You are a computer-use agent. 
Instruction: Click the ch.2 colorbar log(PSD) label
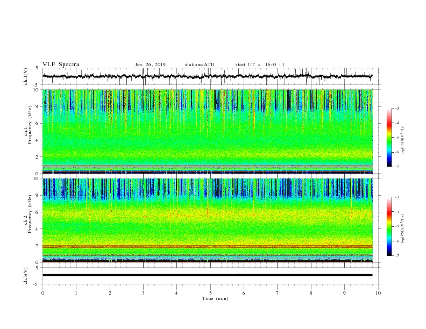click(x=402, y=228)
